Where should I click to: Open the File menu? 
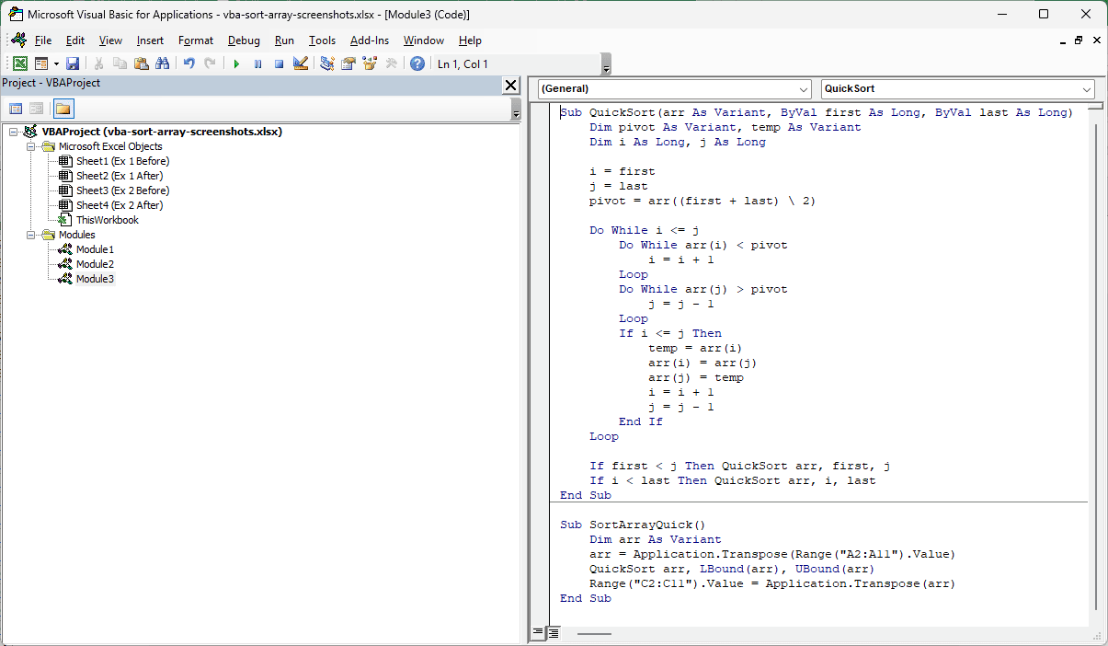[43, 40]
